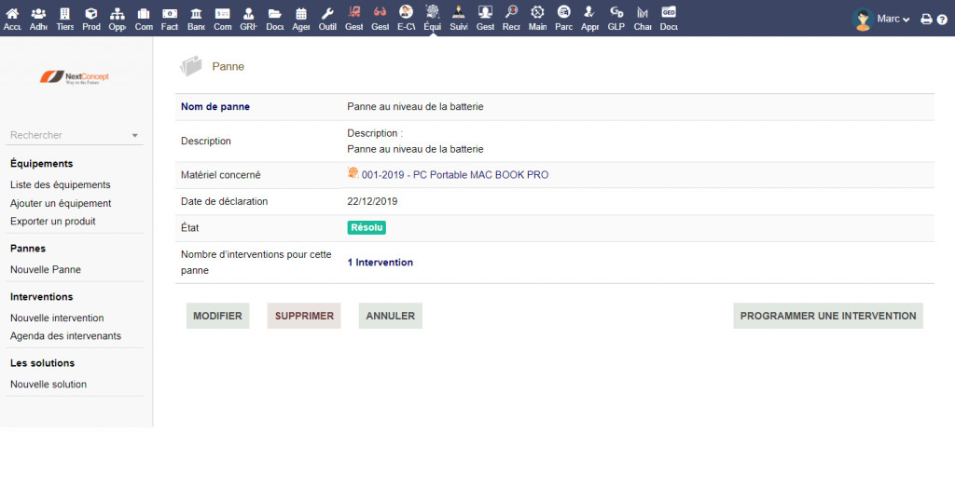
Task: Open the Agenda calendar icon
Action: coord(300,18)
